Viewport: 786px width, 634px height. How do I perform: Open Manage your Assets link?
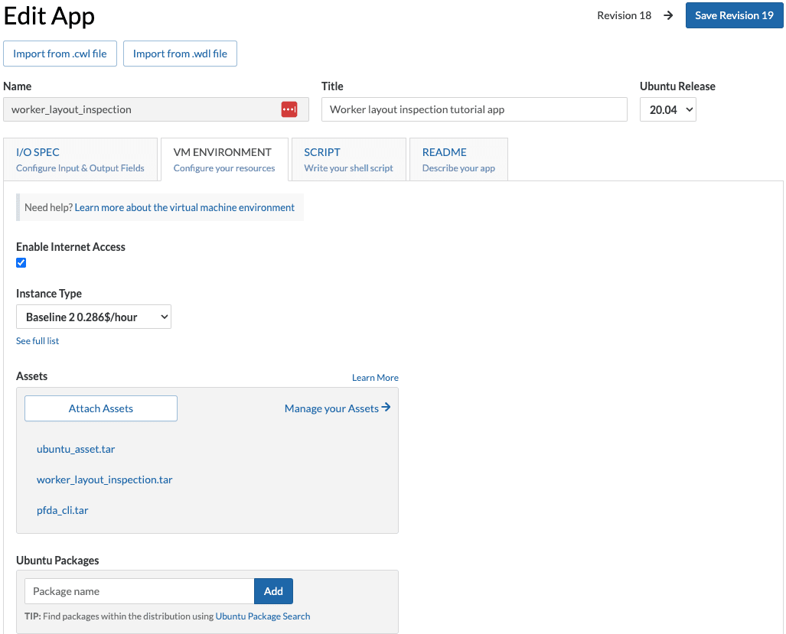(x=337, y=408)
